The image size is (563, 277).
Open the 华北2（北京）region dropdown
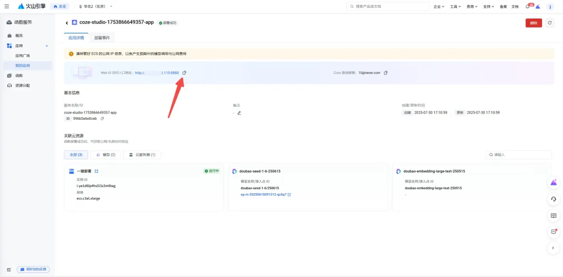tap(95, 6)
